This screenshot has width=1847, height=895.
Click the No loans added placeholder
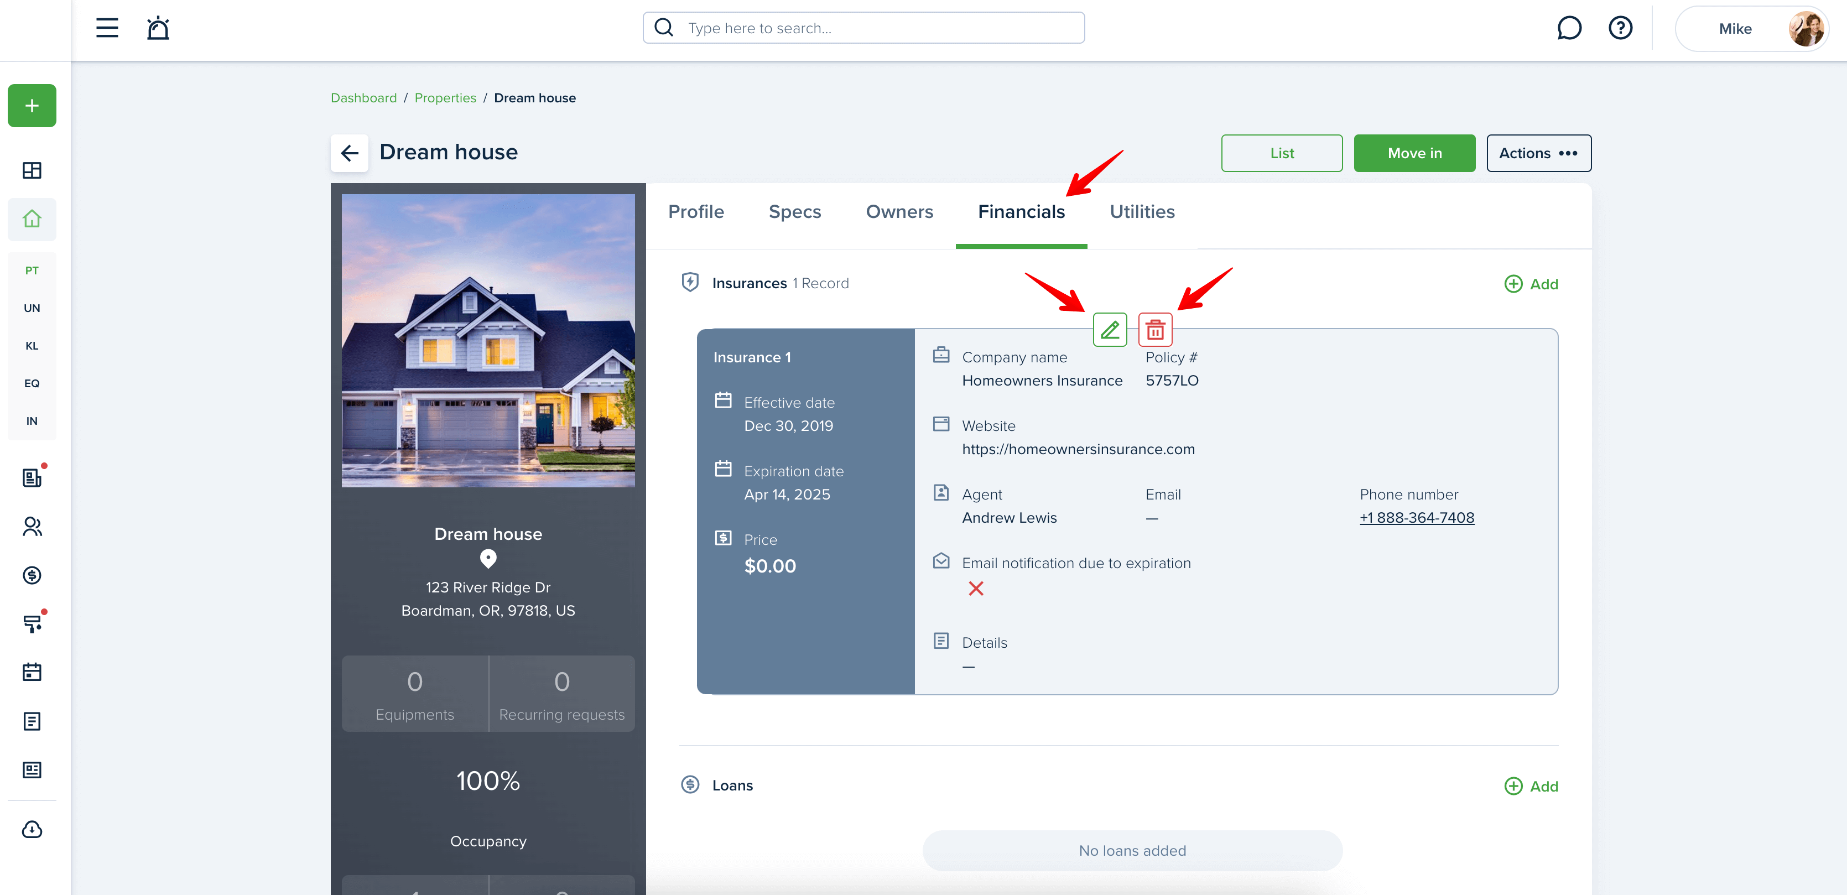click(1132, 851)
